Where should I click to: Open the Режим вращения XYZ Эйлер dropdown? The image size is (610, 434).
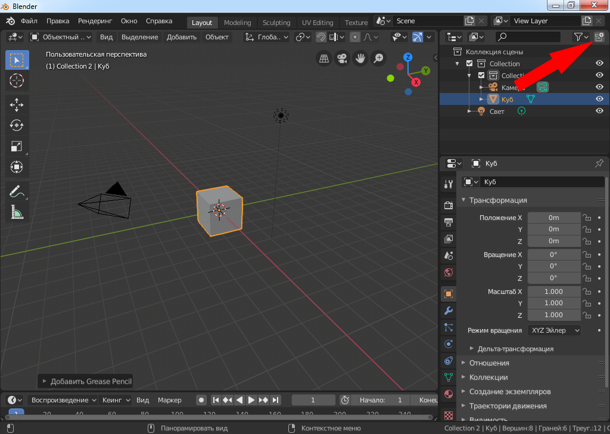[555, 330]
